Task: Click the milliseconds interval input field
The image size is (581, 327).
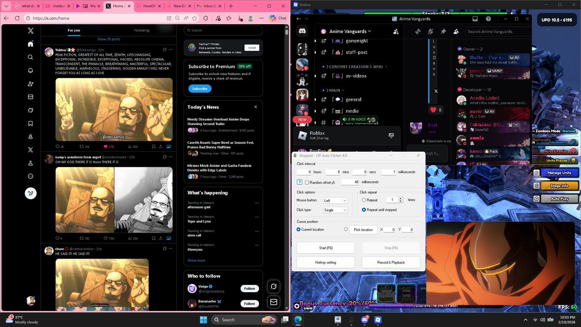Action: [x=388, y=172]
